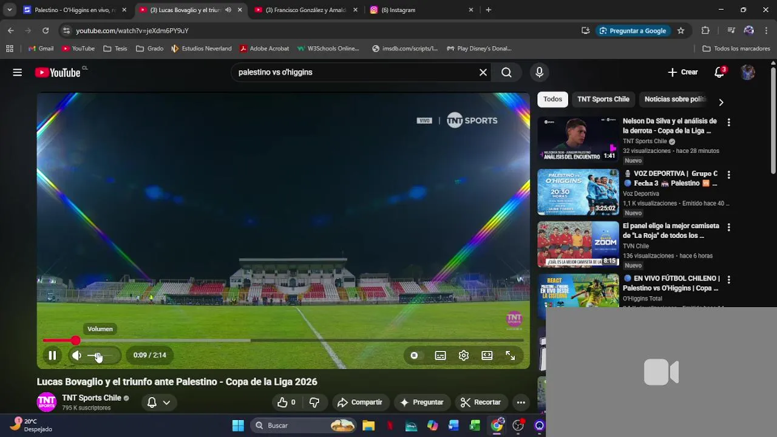Image resolution: width=777 pixels, height=437 pixels.
Task: Switch to theater mode view
Action: point(487,356)
